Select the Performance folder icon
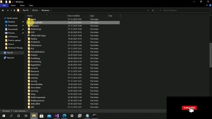Screen dimensions: 212x119 (29, 45)
